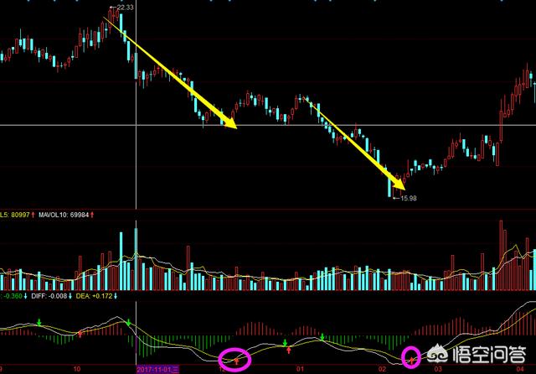Click the first yellow downtrend arrow's tip

235,127
